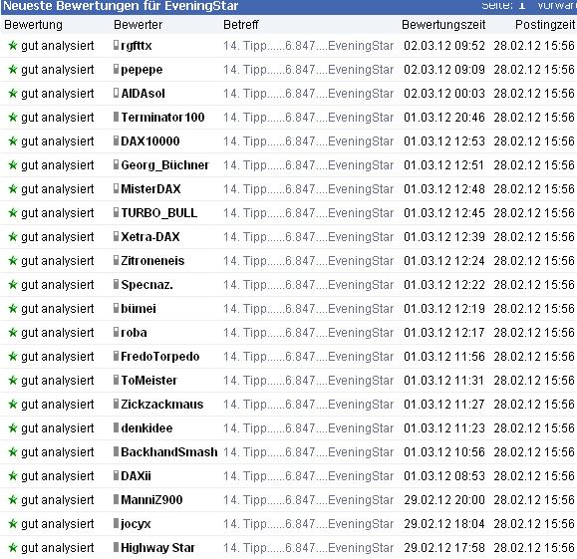Screen dimensions: 577x559
Task: Open the Betreff posting link in the FredoTorpedo row
Action: [x=308, y=357]
